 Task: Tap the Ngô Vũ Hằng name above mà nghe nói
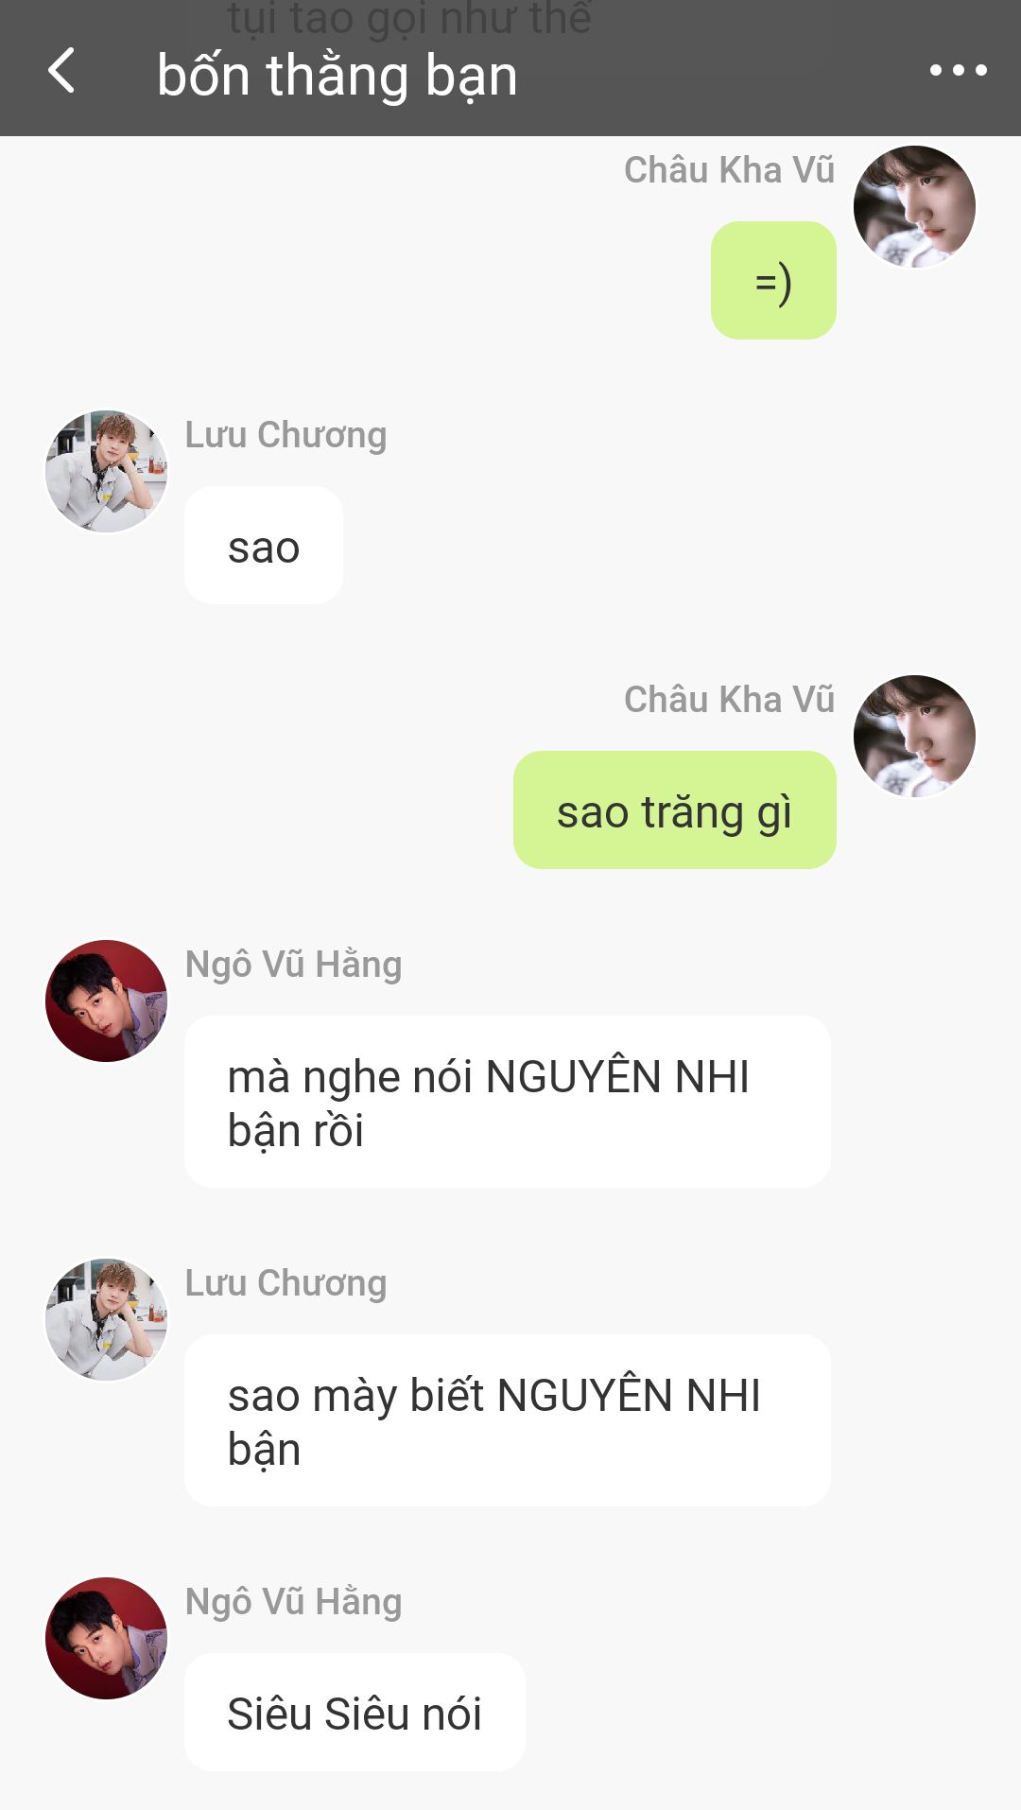(293, 965)
